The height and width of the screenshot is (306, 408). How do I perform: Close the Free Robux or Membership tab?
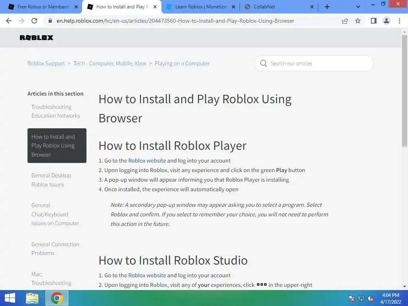click(x=76, y=7)
